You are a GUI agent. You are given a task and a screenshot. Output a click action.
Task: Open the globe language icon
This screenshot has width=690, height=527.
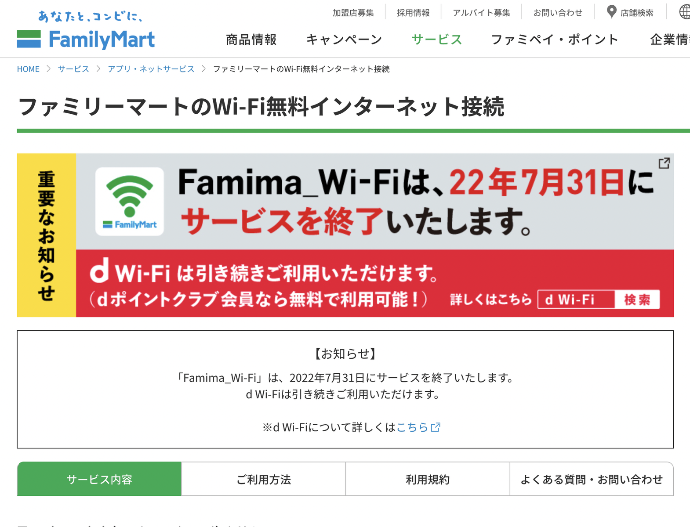coord(685,12)
